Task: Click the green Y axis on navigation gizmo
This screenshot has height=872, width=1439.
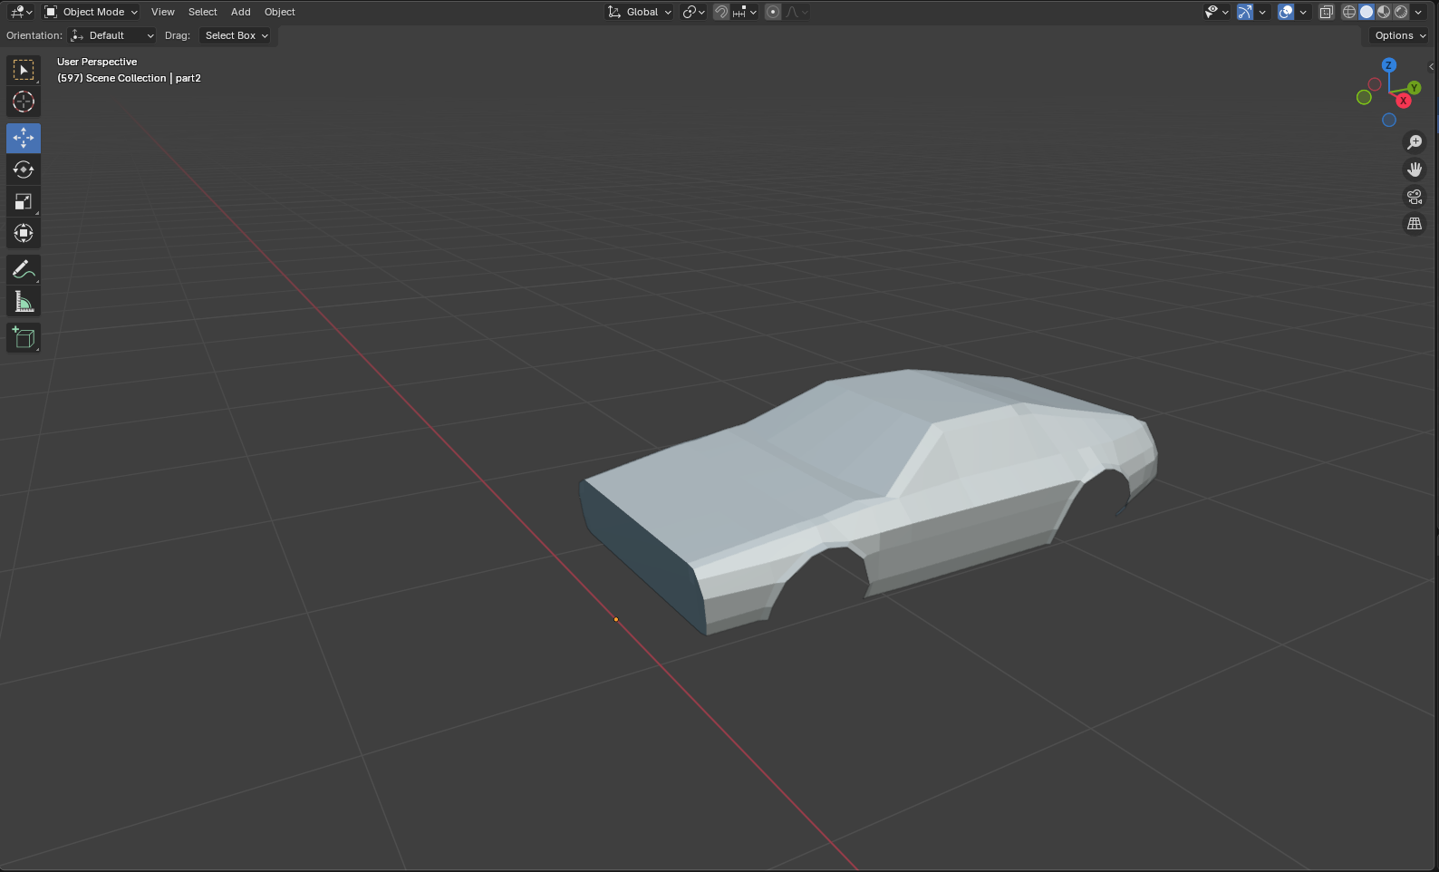Action: (1415, 88)
